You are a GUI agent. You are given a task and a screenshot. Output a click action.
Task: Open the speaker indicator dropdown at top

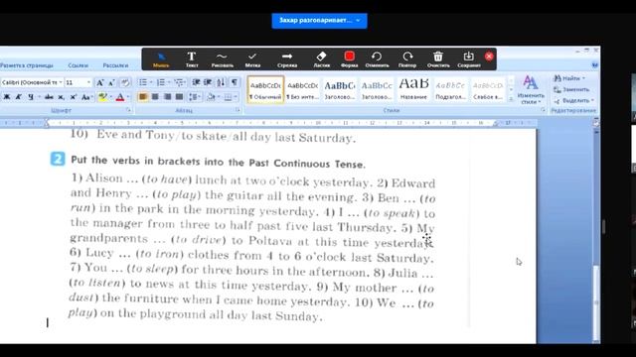[358, 20]
